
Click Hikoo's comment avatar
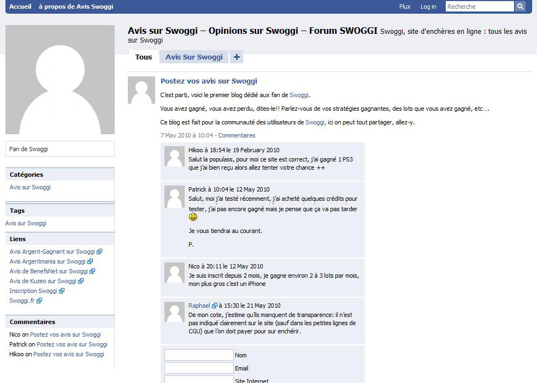click(175, 157)
